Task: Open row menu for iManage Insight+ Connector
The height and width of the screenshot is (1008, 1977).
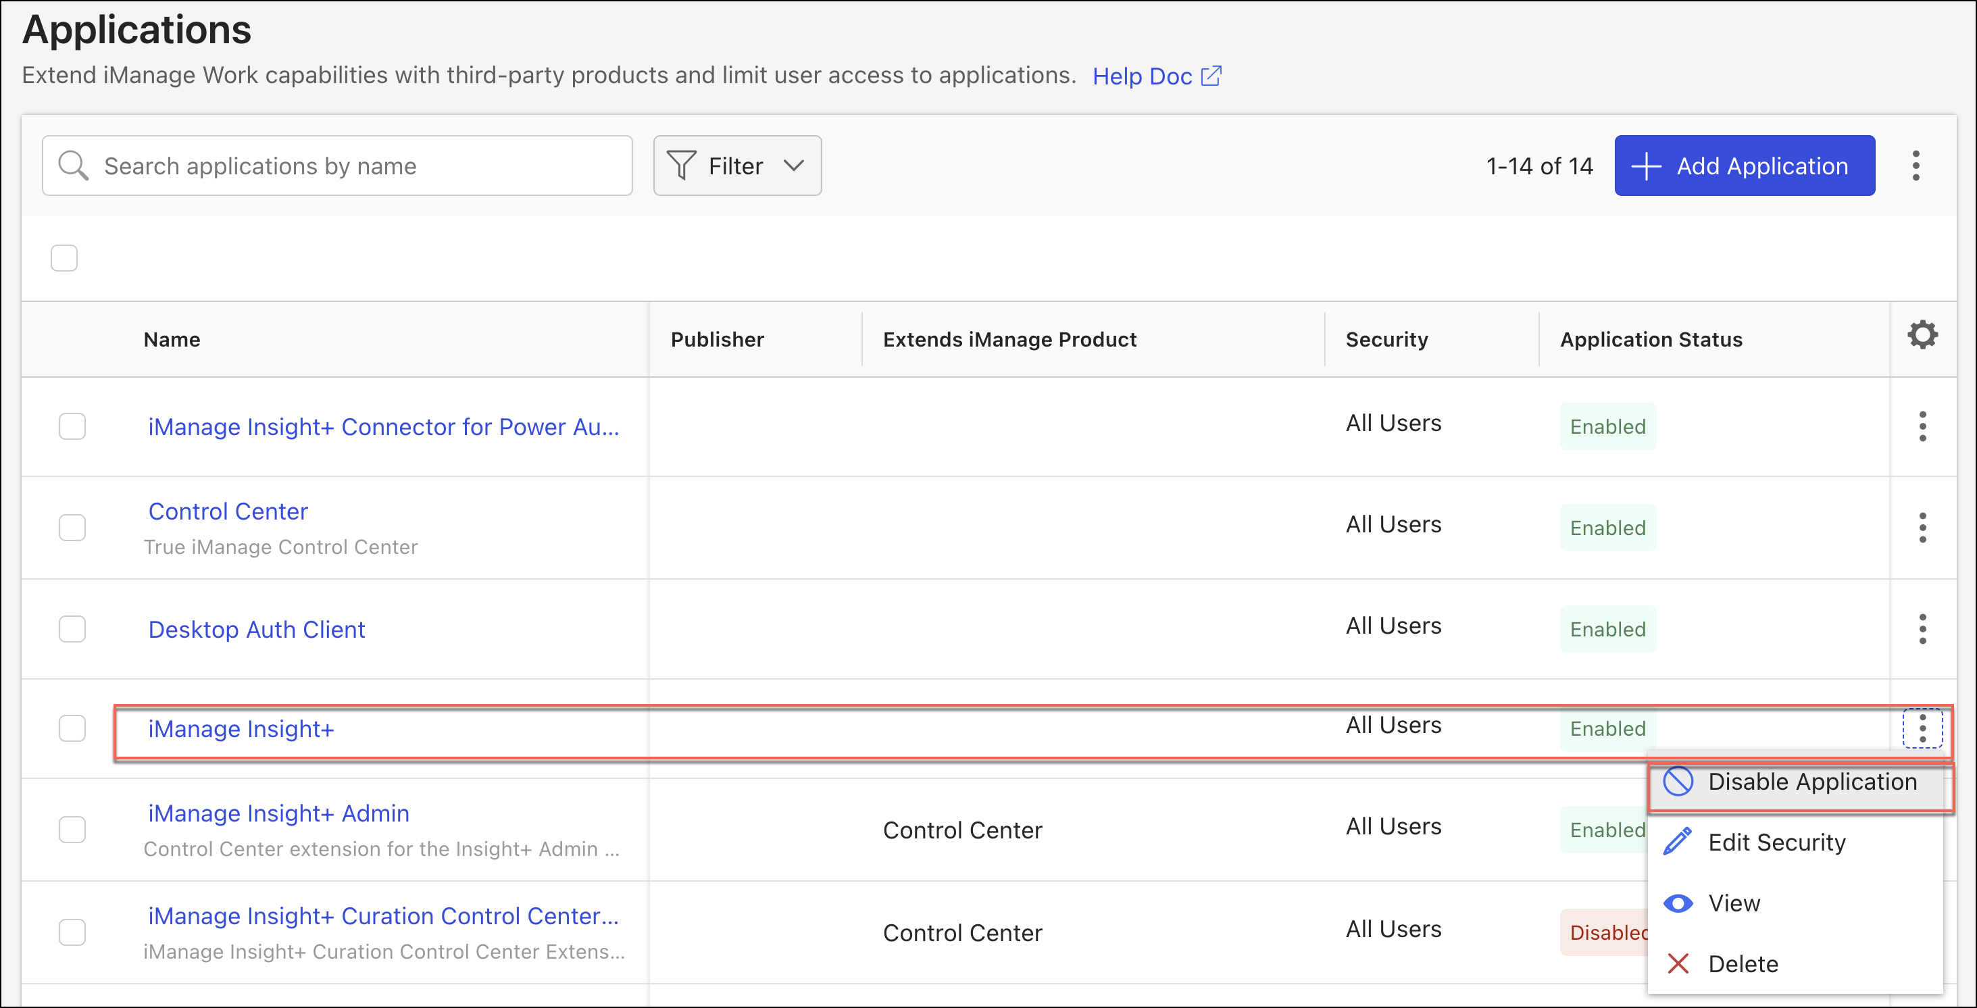Action: [1922, 426]
